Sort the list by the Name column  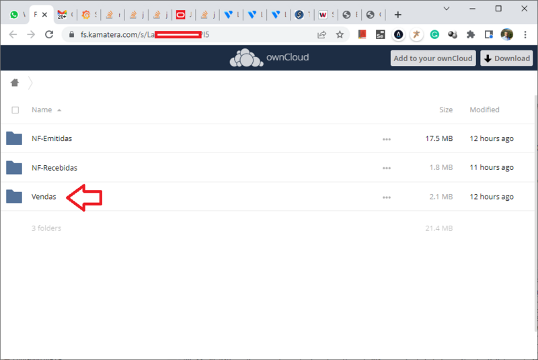(x=42, y=109)
